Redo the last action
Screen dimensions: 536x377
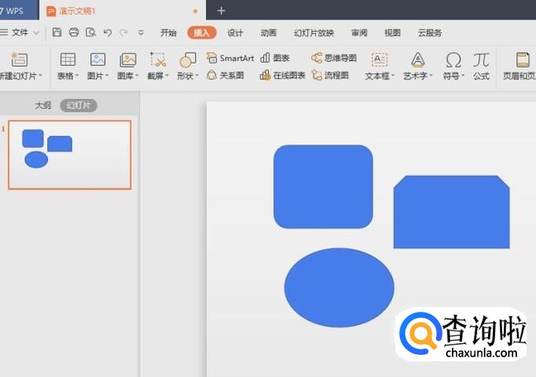click(x=123, y=32)
